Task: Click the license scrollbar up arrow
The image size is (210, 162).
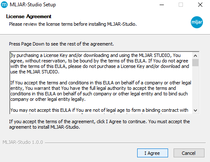Action: click(x=195, y=56)
